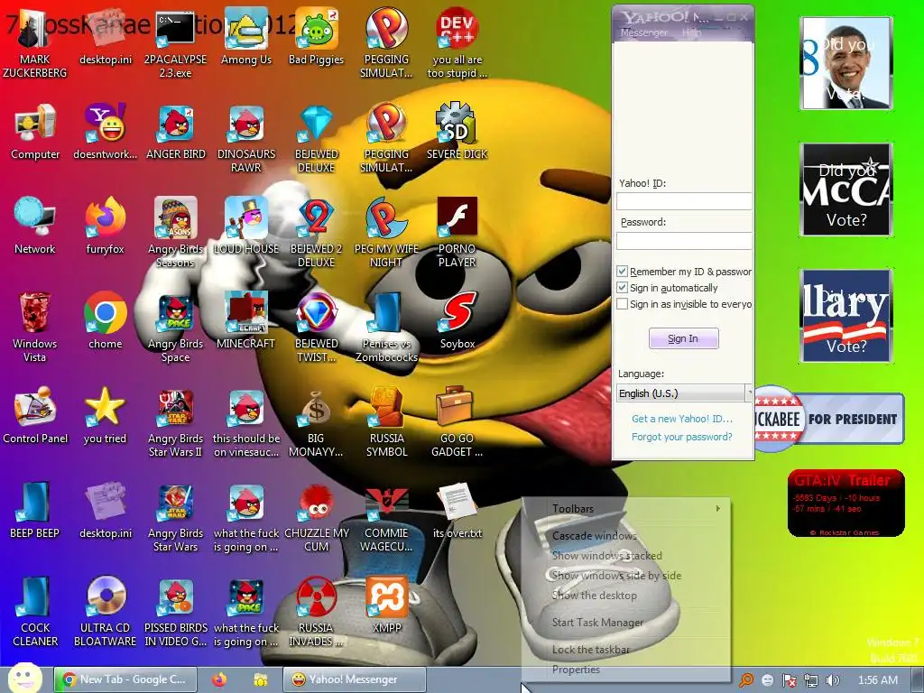
Task: Open the Huckabee For President gadget
Action: click(x=829, y=419)
